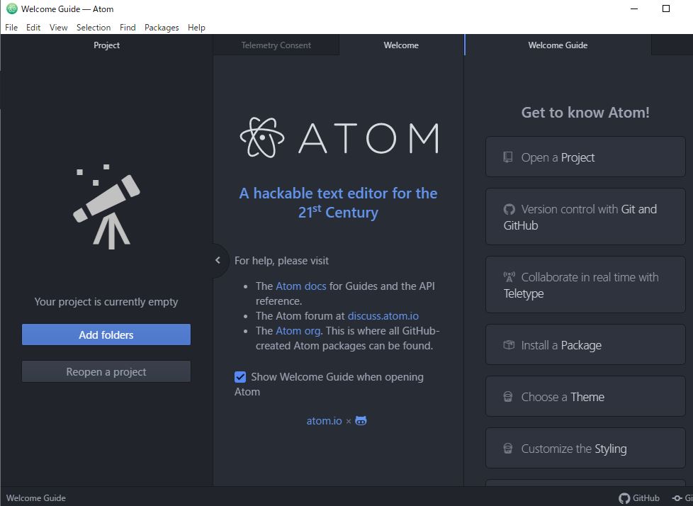Click the paint bucket icon on Choose a Theme
Image resolution: width=693 pixels, height=506 pixels.
pyautogui.click(x=508, y=396)
